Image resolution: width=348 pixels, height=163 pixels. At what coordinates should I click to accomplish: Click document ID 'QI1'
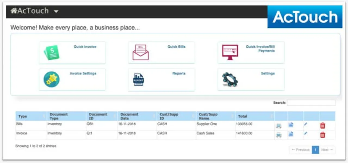[89, 133]
